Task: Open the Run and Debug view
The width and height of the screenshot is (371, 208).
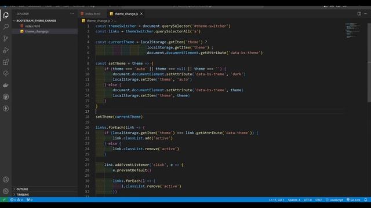Action: click(6, 50)
